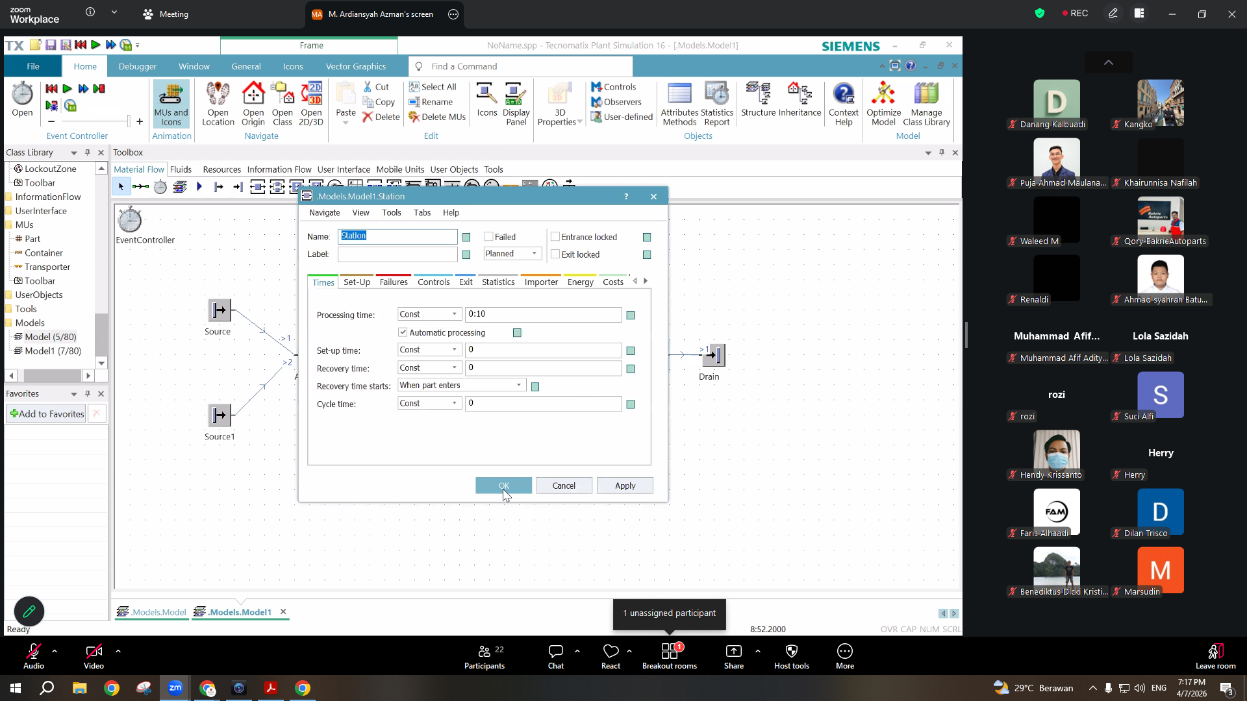1247x701 pixels.
Task: Open Set-up time Const dropdown
Action: (429, 350)
